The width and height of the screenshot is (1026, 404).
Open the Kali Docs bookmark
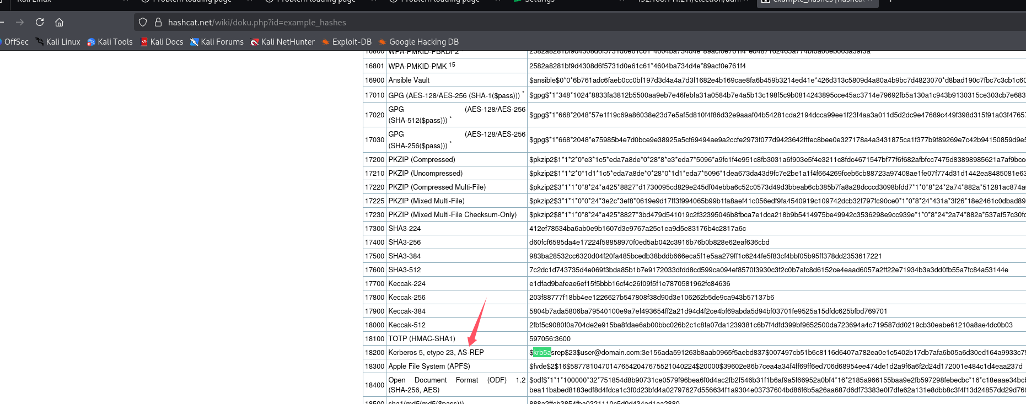click(x=162, y=42)
